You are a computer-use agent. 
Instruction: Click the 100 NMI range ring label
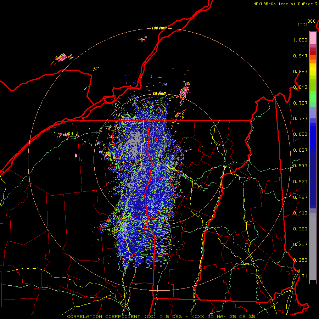pyautogui.click(x=159, y=28)
